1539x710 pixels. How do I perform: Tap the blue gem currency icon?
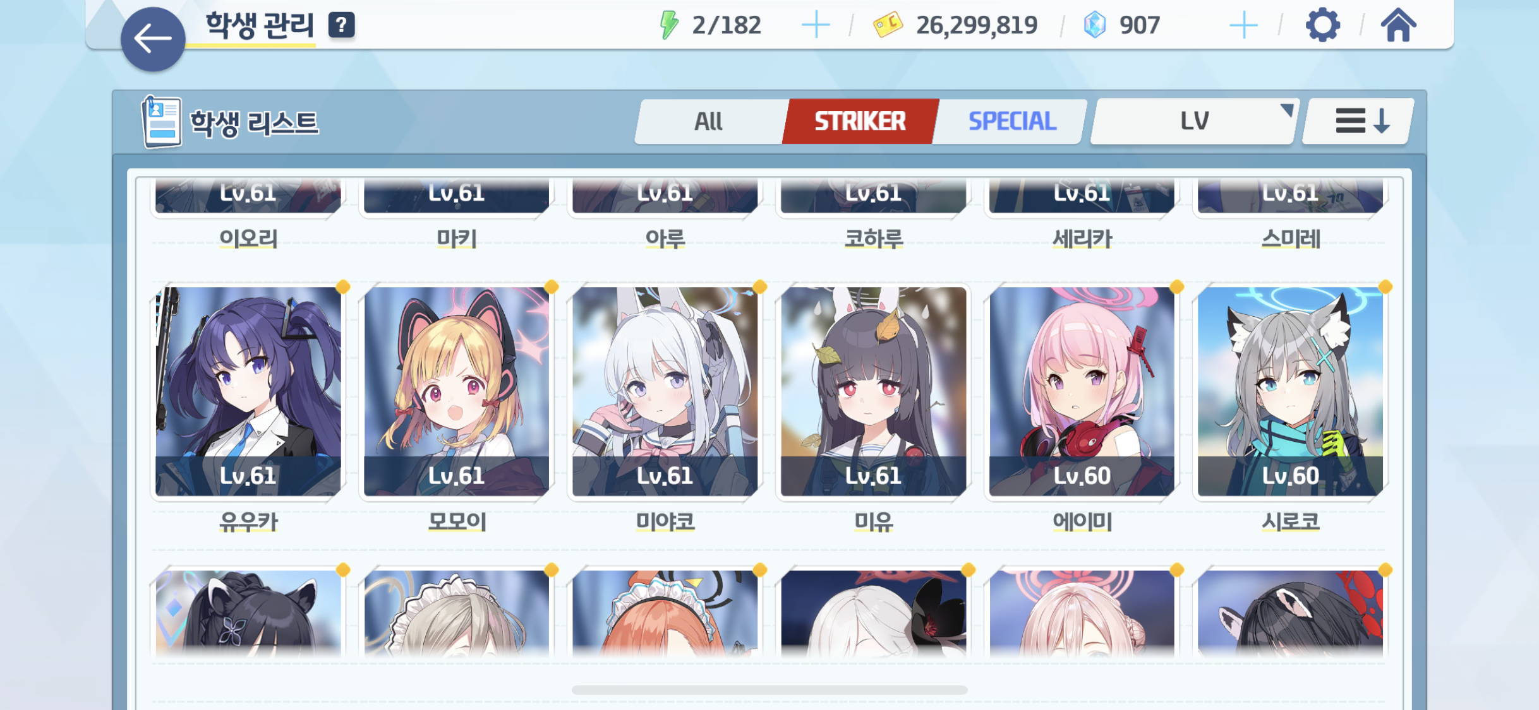pos(1095,25)
